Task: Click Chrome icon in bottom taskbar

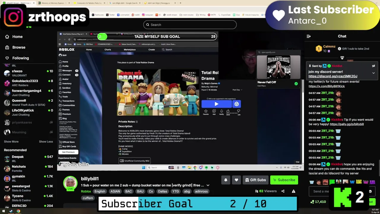Action: (18, 211)
